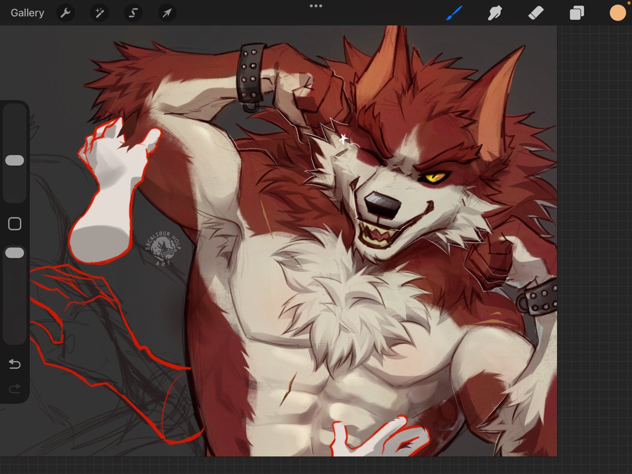Viewport: 632px width, 474px height.
Task: Tap the three-dot multitasking menu
Action: pyautogui.click(x=316, y=6)
